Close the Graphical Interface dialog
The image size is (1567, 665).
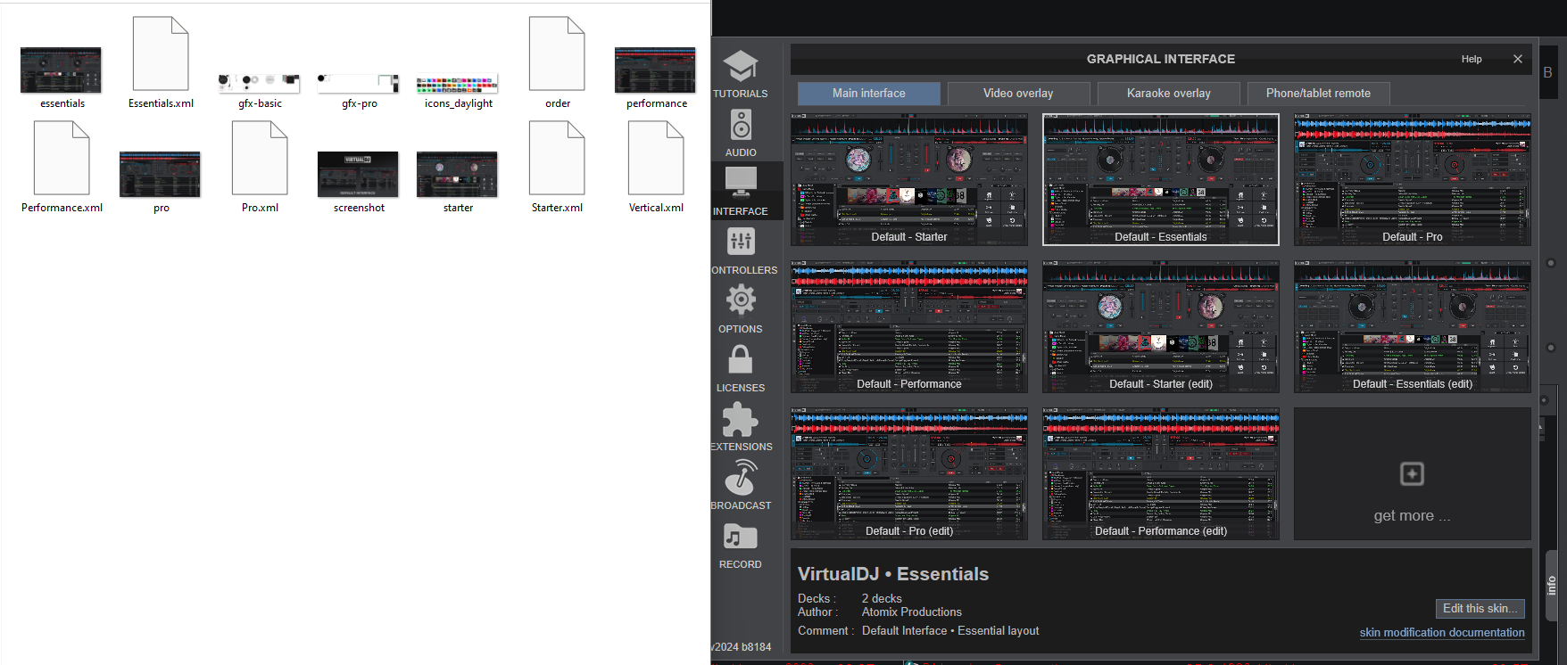(1518, 59)
